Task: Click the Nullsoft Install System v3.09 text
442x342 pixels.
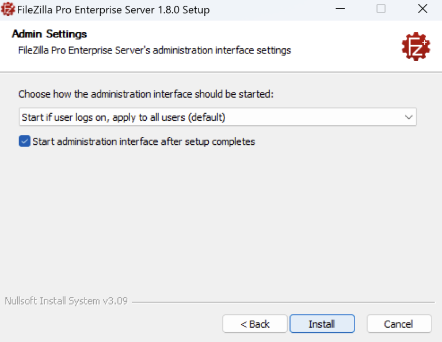Action: point(66,301)
